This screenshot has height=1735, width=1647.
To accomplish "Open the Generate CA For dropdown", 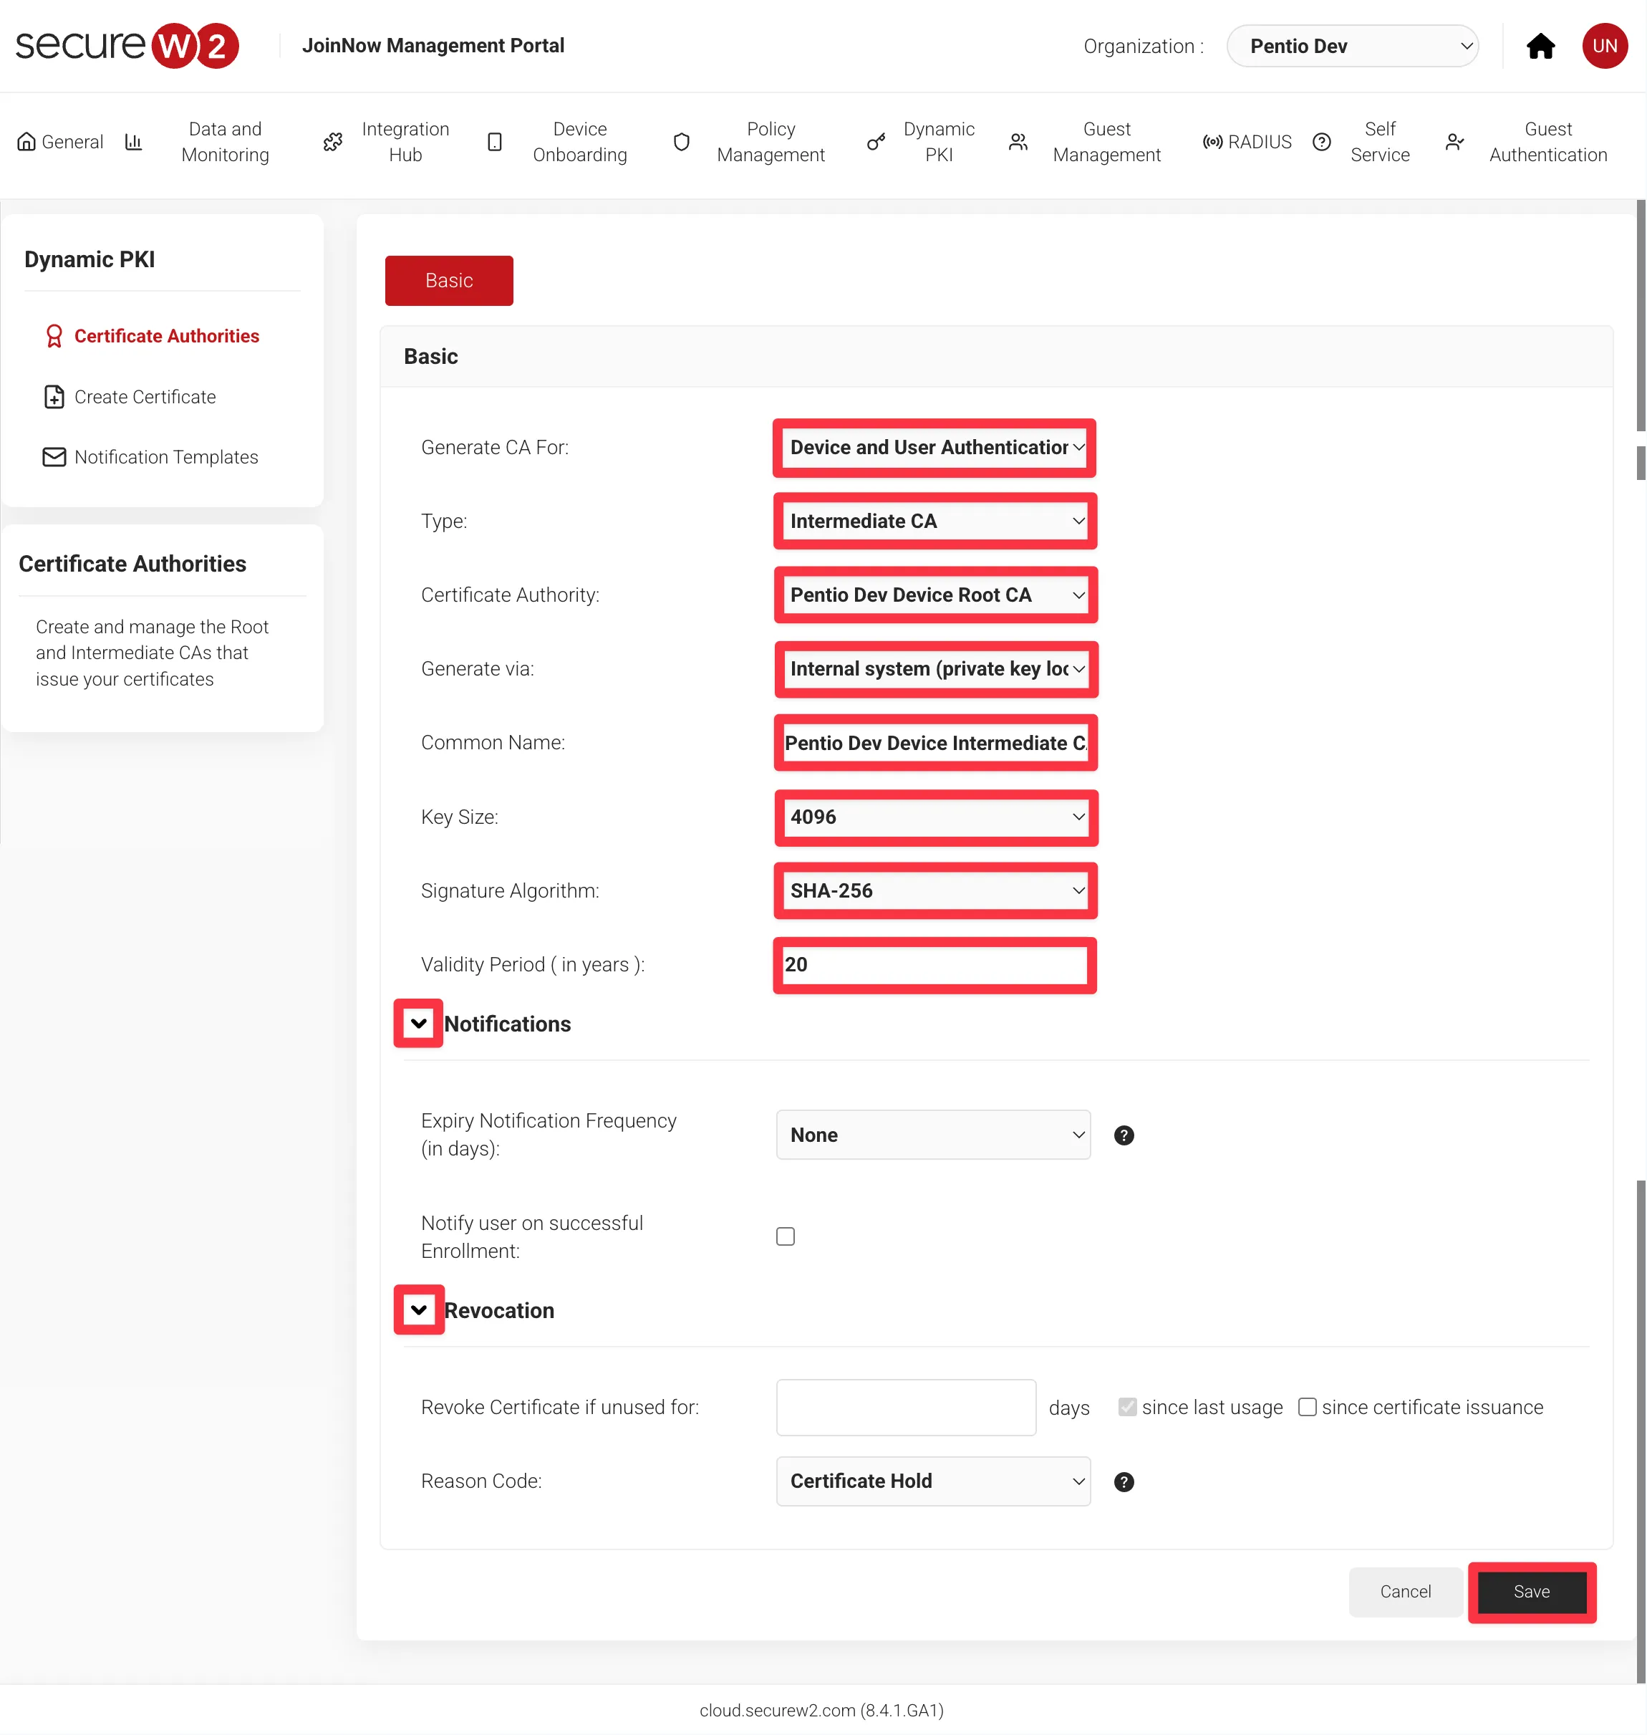I will (935, 448).
